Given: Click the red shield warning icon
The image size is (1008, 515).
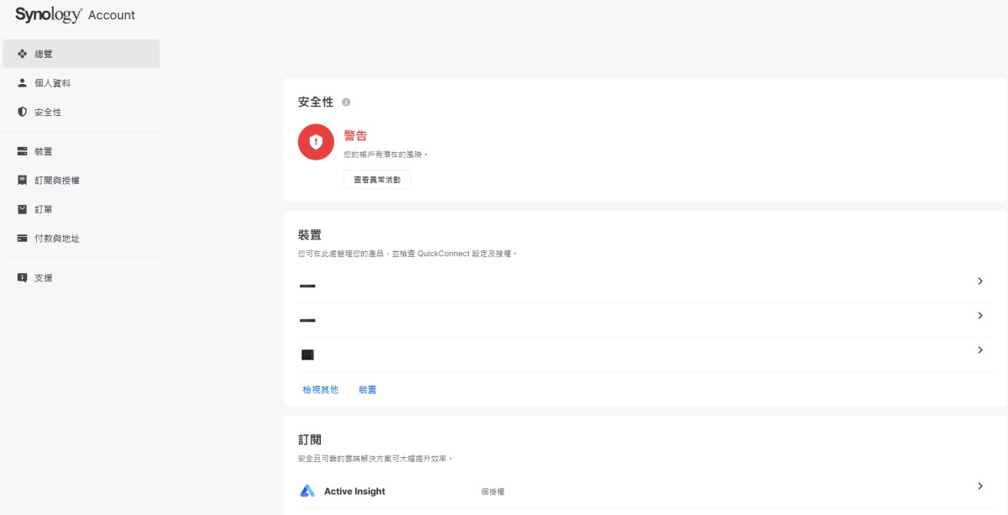Looking at the screenshot, I should pyautogui.click(x=316, y=142).
